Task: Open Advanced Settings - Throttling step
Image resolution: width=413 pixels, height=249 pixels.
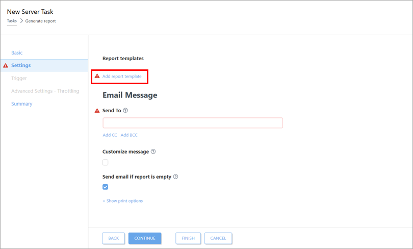Action: coord(45,91)
